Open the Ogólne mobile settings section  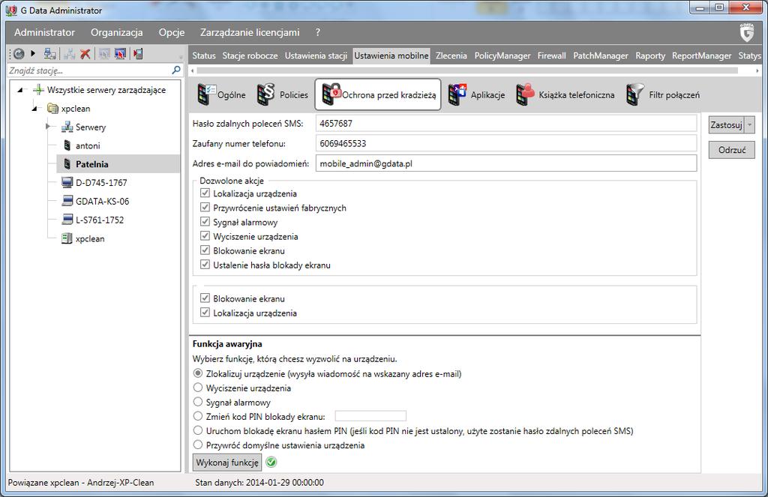pos(221,94)
